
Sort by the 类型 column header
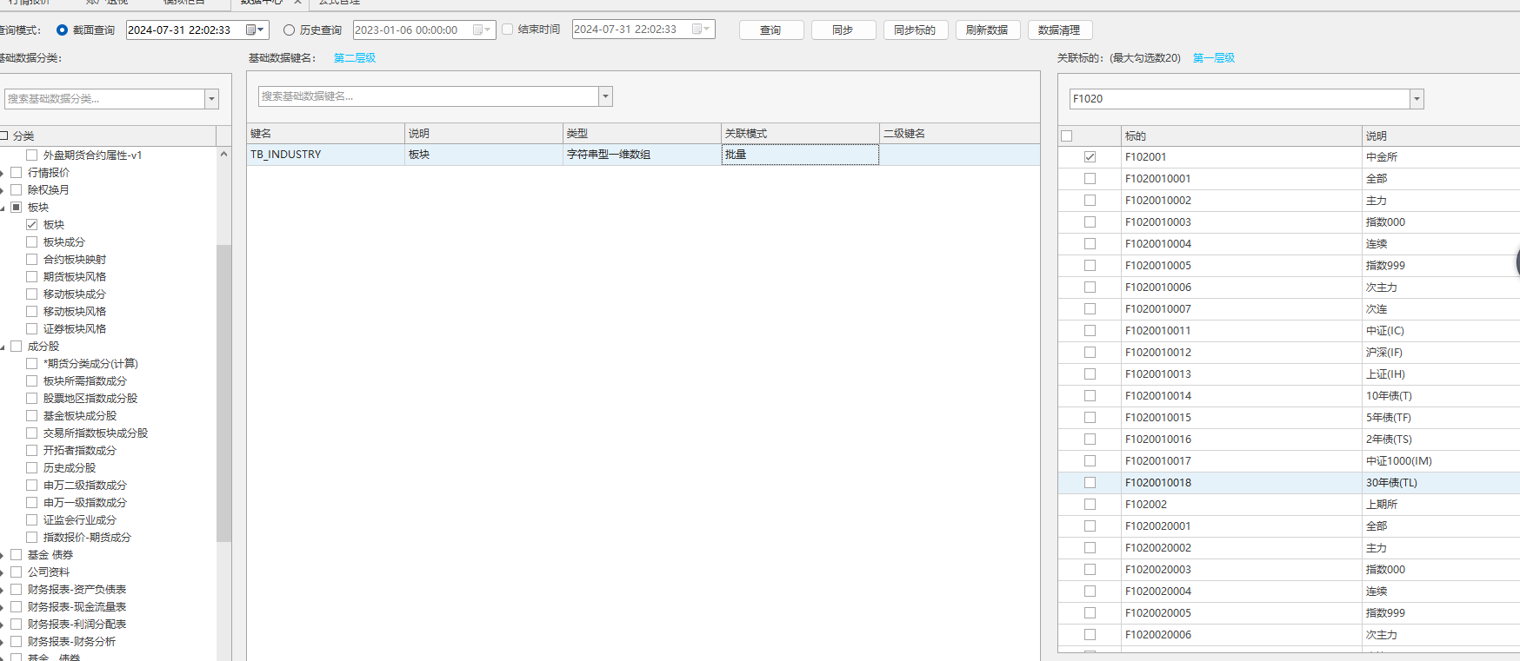click(x=643, y=134)
